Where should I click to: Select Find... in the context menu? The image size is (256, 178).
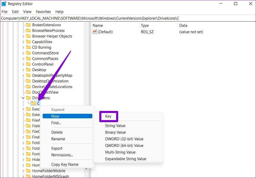(x=56, y=123)
